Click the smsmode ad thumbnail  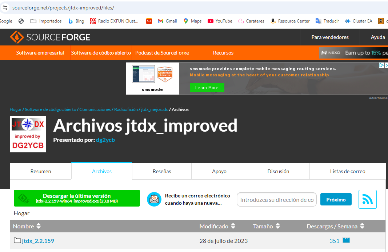152,79
